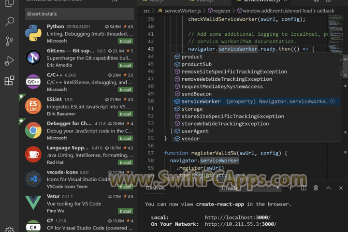Click 'Red Hat' publisher name

click(x=55, y=162)
